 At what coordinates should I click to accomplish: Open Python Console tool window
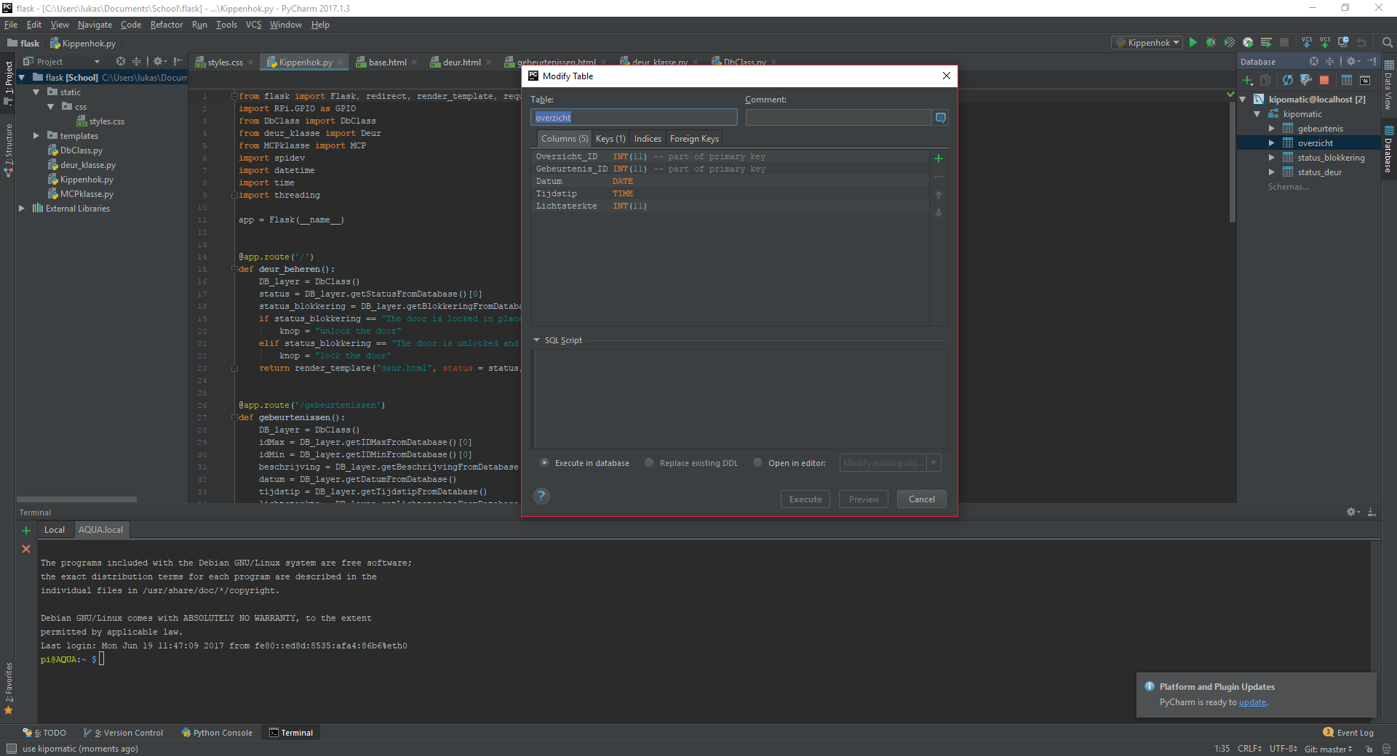[x=217, y=733]
